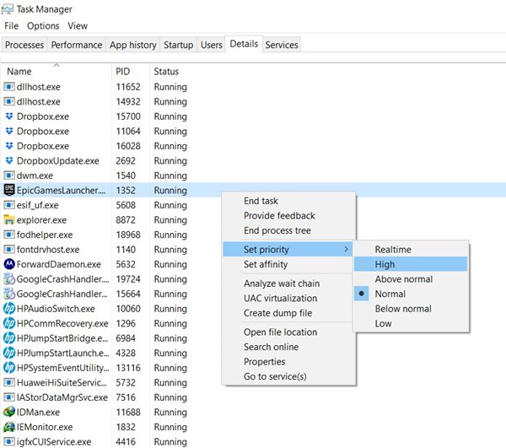Click the HuaweiHiSuiteService icon
Screen dimensions: 506x448
click(x=9, y=382)
